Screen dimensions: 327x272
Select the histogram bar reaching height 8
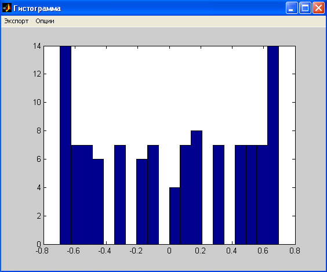point(197,187)
